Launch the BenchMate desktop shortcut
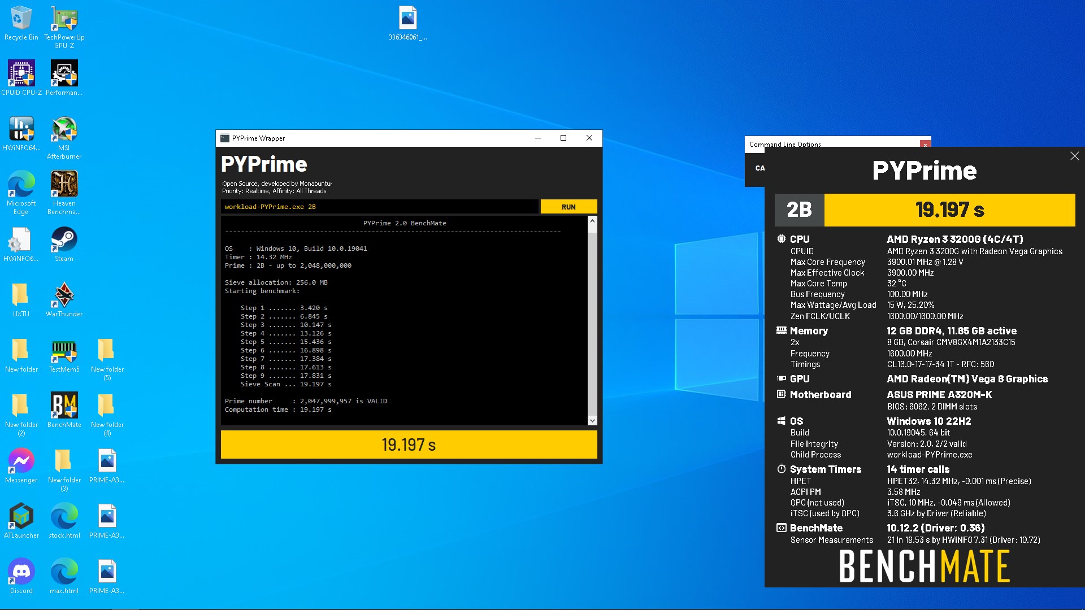 click(x=64, y=410)
